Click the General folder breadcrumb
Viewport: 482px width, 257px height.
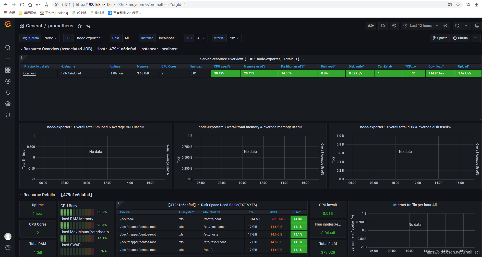(34, 26)
